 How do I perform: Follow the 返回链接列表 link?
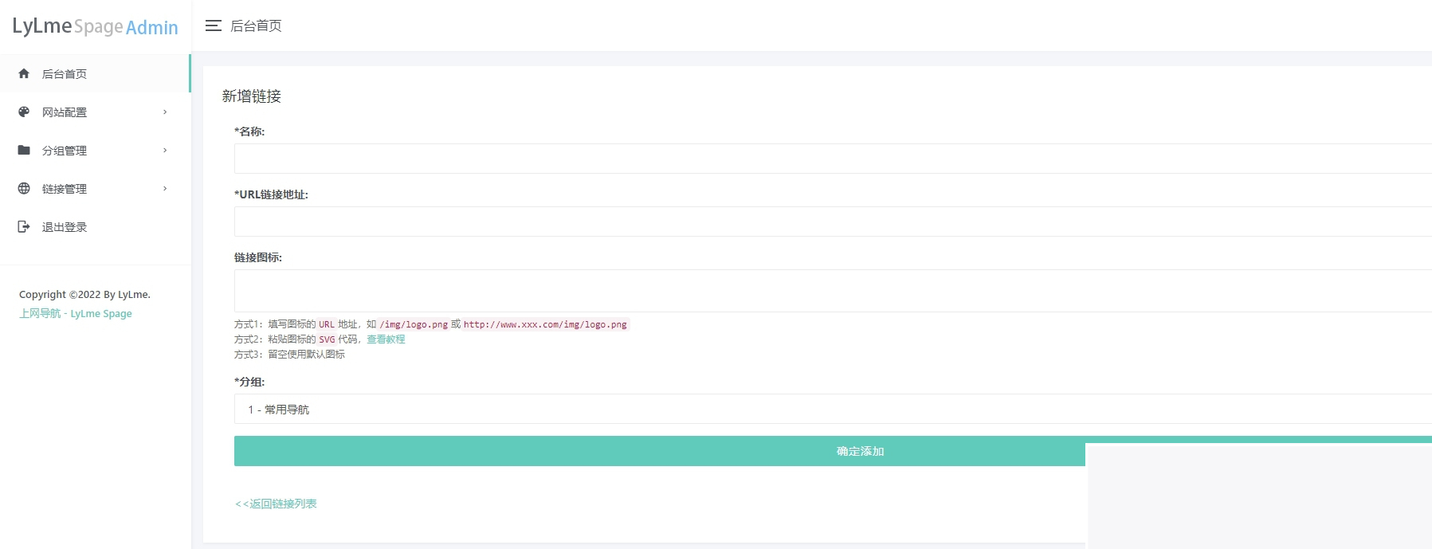pos(276,504)
